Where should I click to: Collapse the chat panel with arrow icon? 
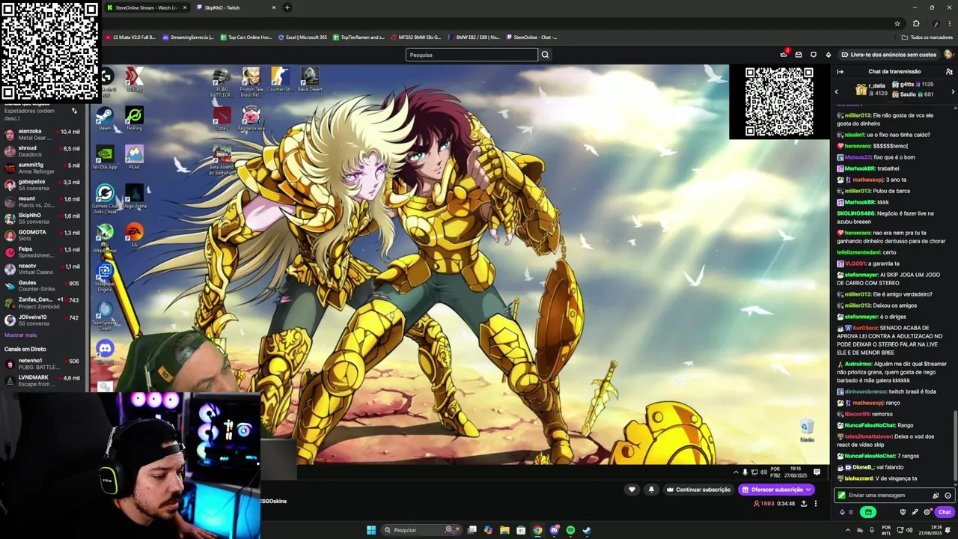click(x=840, y=72)
